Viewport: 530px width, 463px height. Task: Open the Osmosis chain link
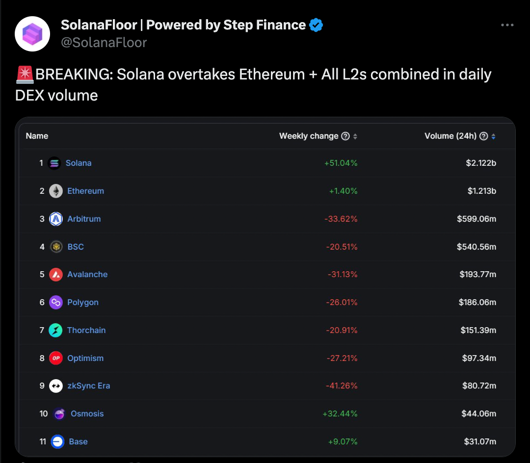tap(87, 414)
